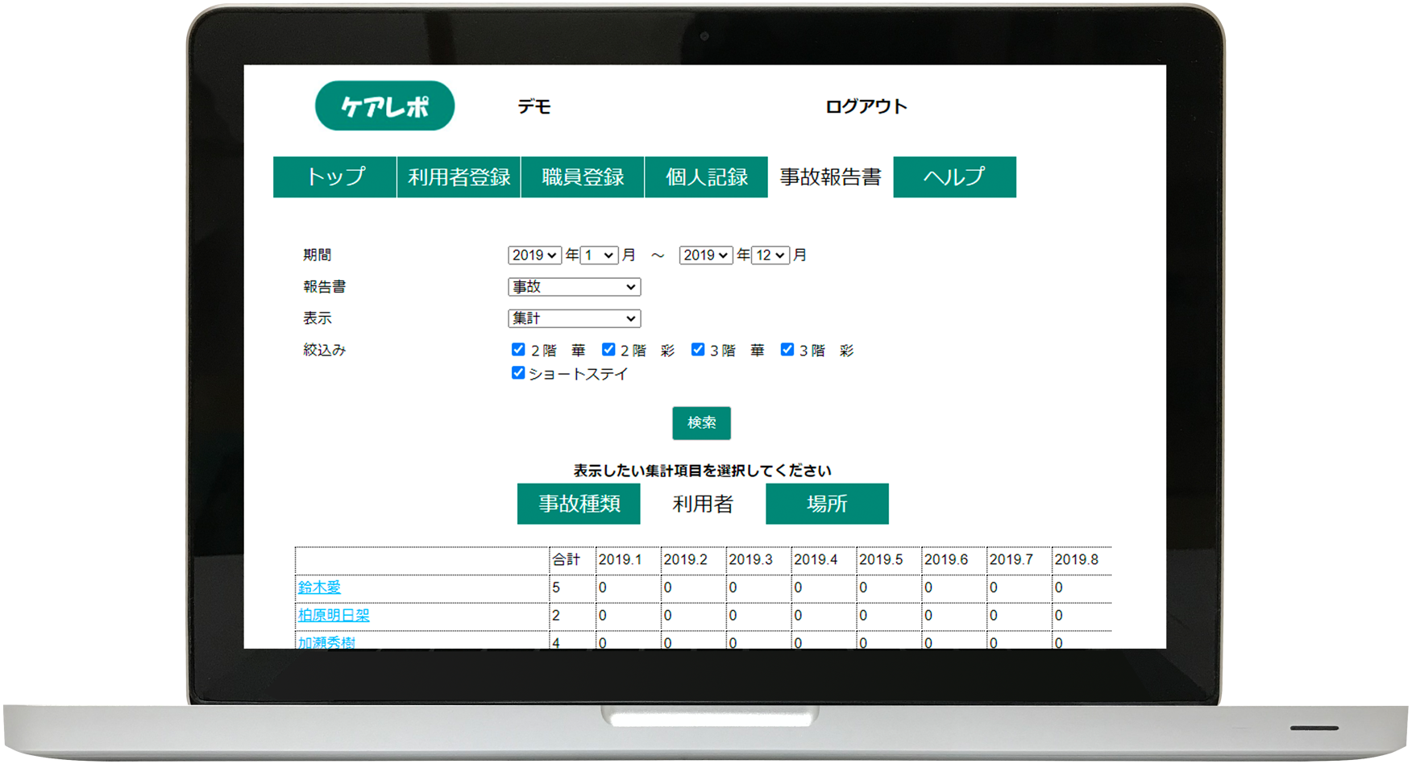This screenshot has height=764, width=1412.
Task: Switch to 利用者登録 tab
Action: [459, 176]
